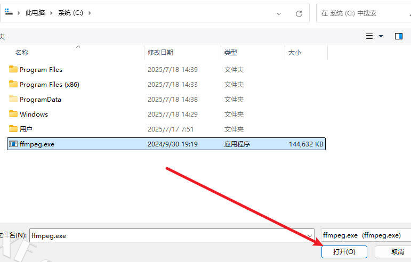Sort by 类型 column header
Image resolution: width=411 pixels, height=262 pixels.
click(231, 52)
